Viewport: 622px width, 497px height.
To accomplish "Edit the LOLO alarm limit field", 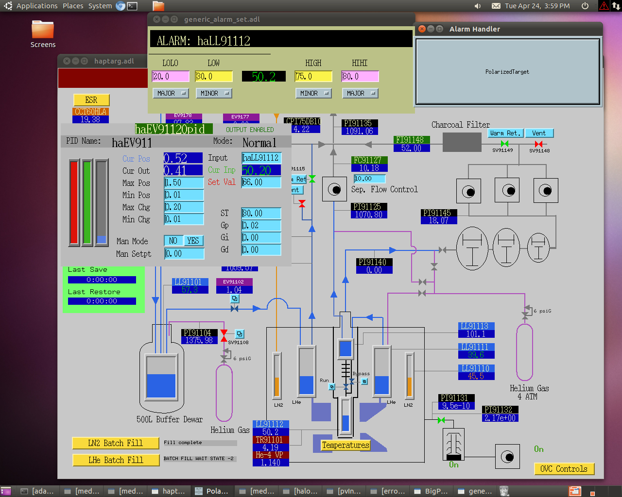I will tap(171, 77).
